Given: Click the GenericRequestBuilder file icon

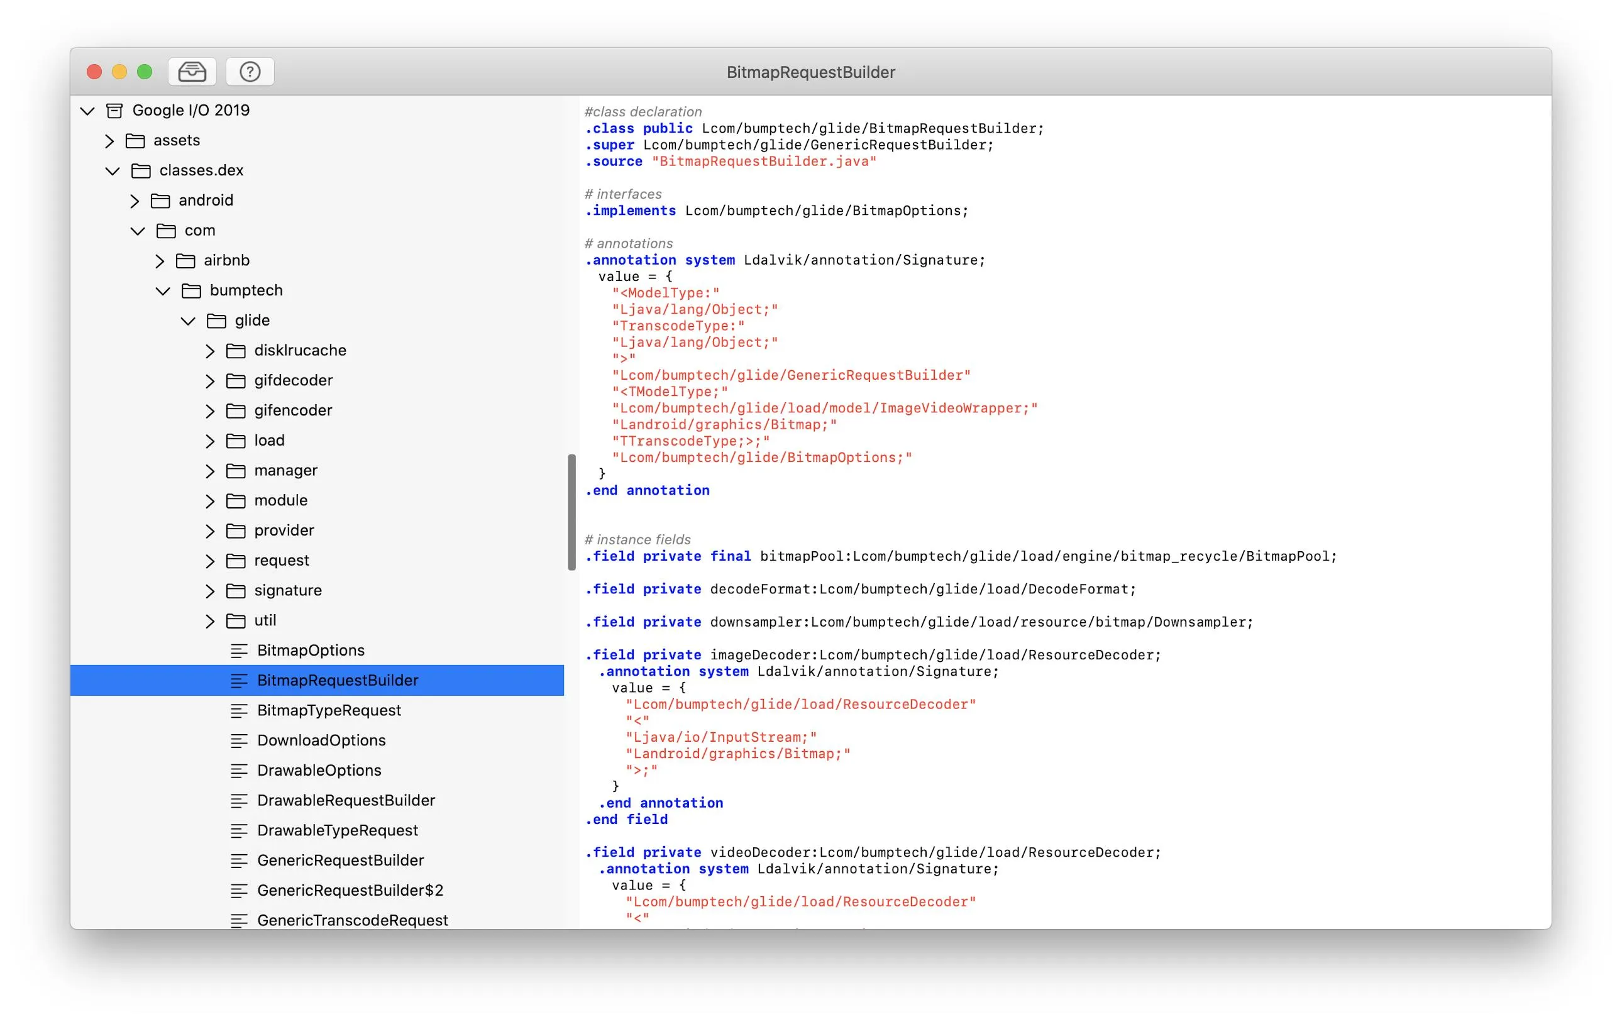Looking at the screenshot, I should click(x=239, y=861).
